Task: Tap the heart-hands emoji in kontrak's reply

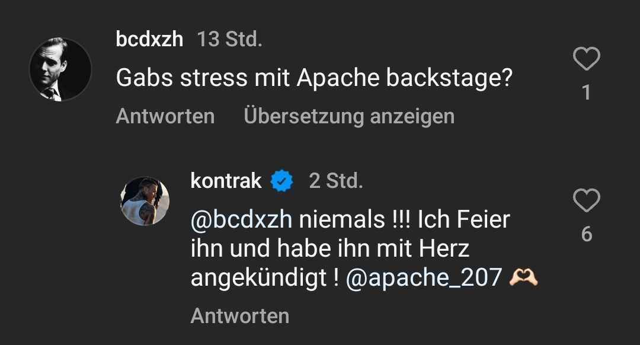Action: coord(523,277)
